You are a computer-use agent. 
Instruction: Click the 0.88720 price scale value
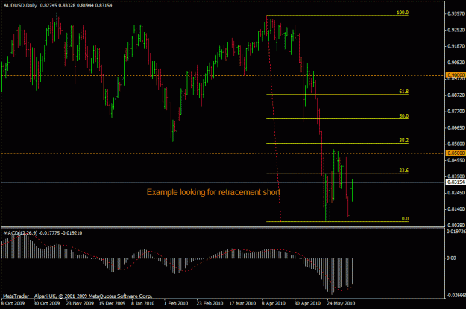point(456,95)
